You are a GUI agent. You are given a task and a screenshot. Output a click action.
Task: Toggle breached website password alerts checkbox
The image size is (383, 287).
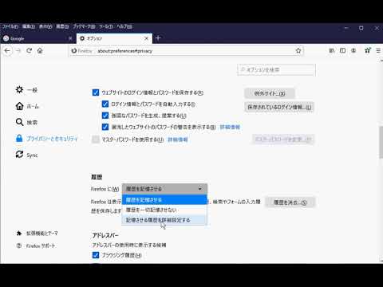tap(105, 127)
